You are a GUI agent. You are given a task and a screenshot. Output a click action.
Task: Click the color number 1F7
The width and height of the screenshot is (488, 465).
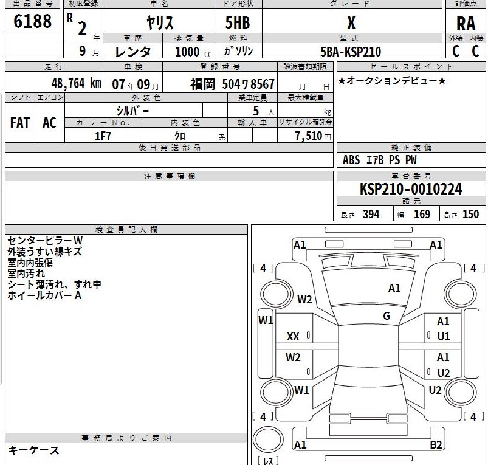[103, 136]
